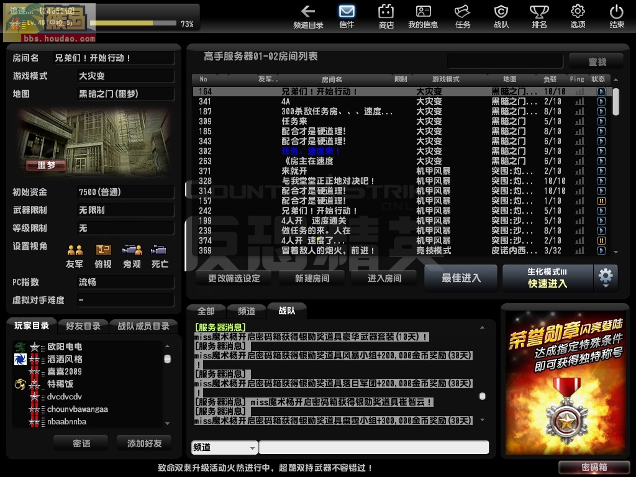Image resolution: width=636 pixels, height=477 pixels.
Task: Click Create room (新建房间) button
Action: click(x=312, y=278)
